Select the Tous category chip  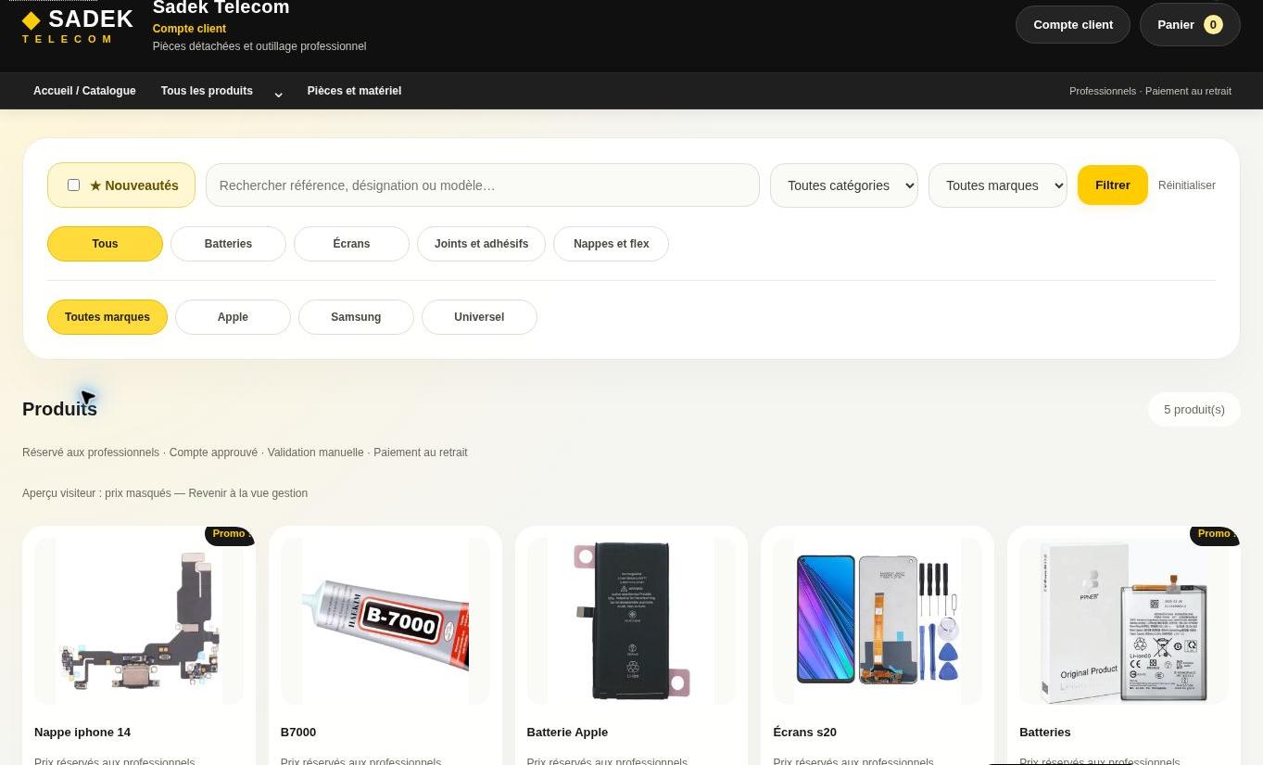click(105, 244)
